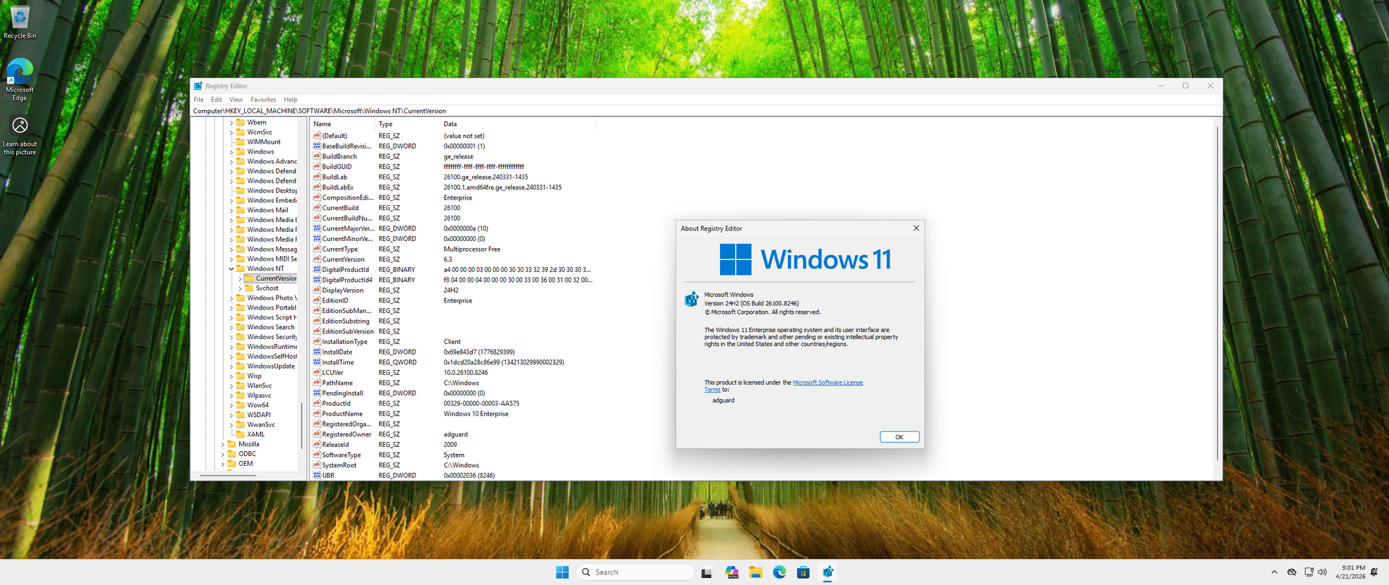Open Microsoft Store from the taskbar
Viewport: 1389px width, 585px height.
(803, 572)
